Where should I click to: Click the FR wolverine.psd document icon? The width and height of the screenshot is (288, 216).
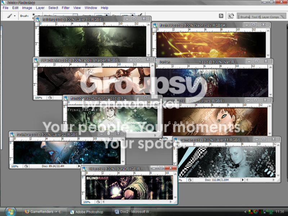tap(36, 60)
